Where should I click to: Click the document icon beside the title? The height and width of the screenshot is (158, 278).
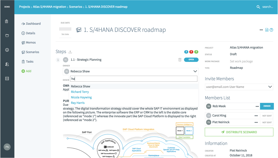(267, 30)
